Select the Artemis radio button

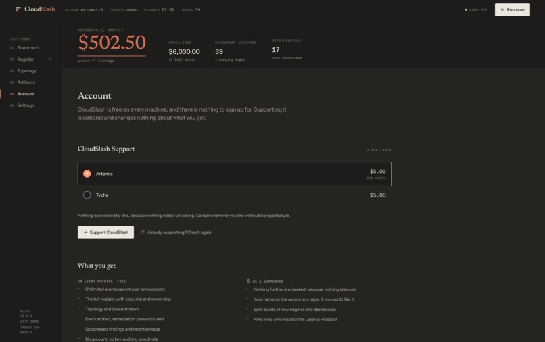coord(87,174)
